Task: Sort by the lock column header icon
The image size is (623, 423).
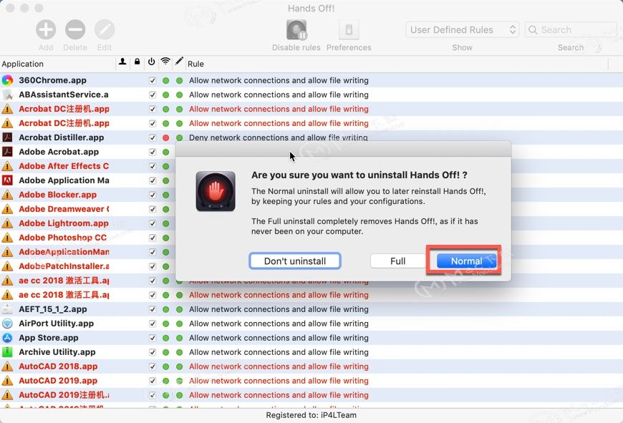Action: click(137, 62)
